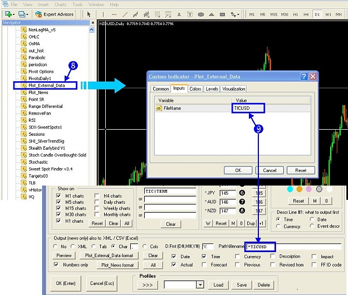Toggle the H4 charts checkbox
The height and width of the screenshot is (295, 348).
coord(97,196)
